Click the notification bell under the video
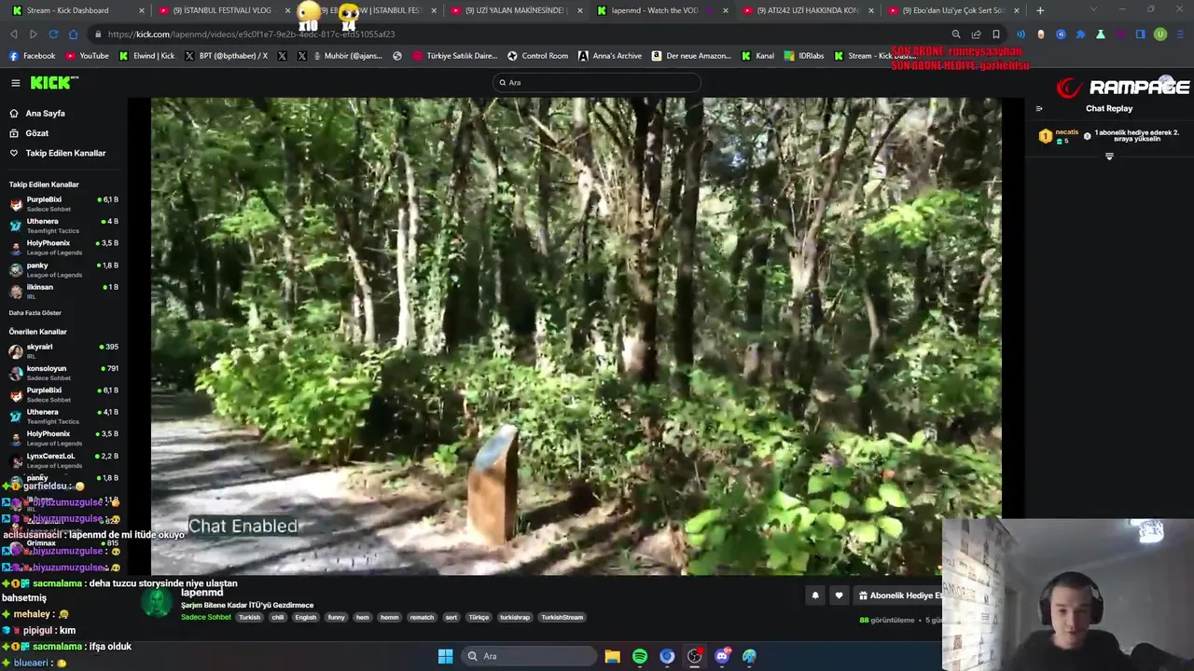This screenshot has height=671, width=1194. [x=815, y=596]
